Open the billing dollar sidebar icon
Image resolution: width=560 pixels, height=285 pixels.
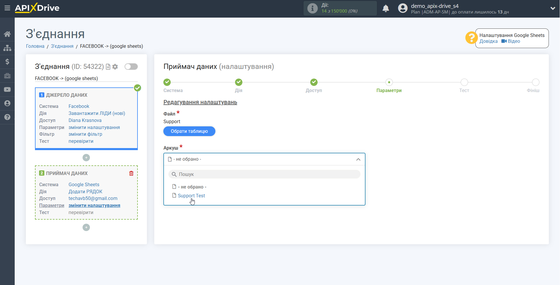click(7, 62)
